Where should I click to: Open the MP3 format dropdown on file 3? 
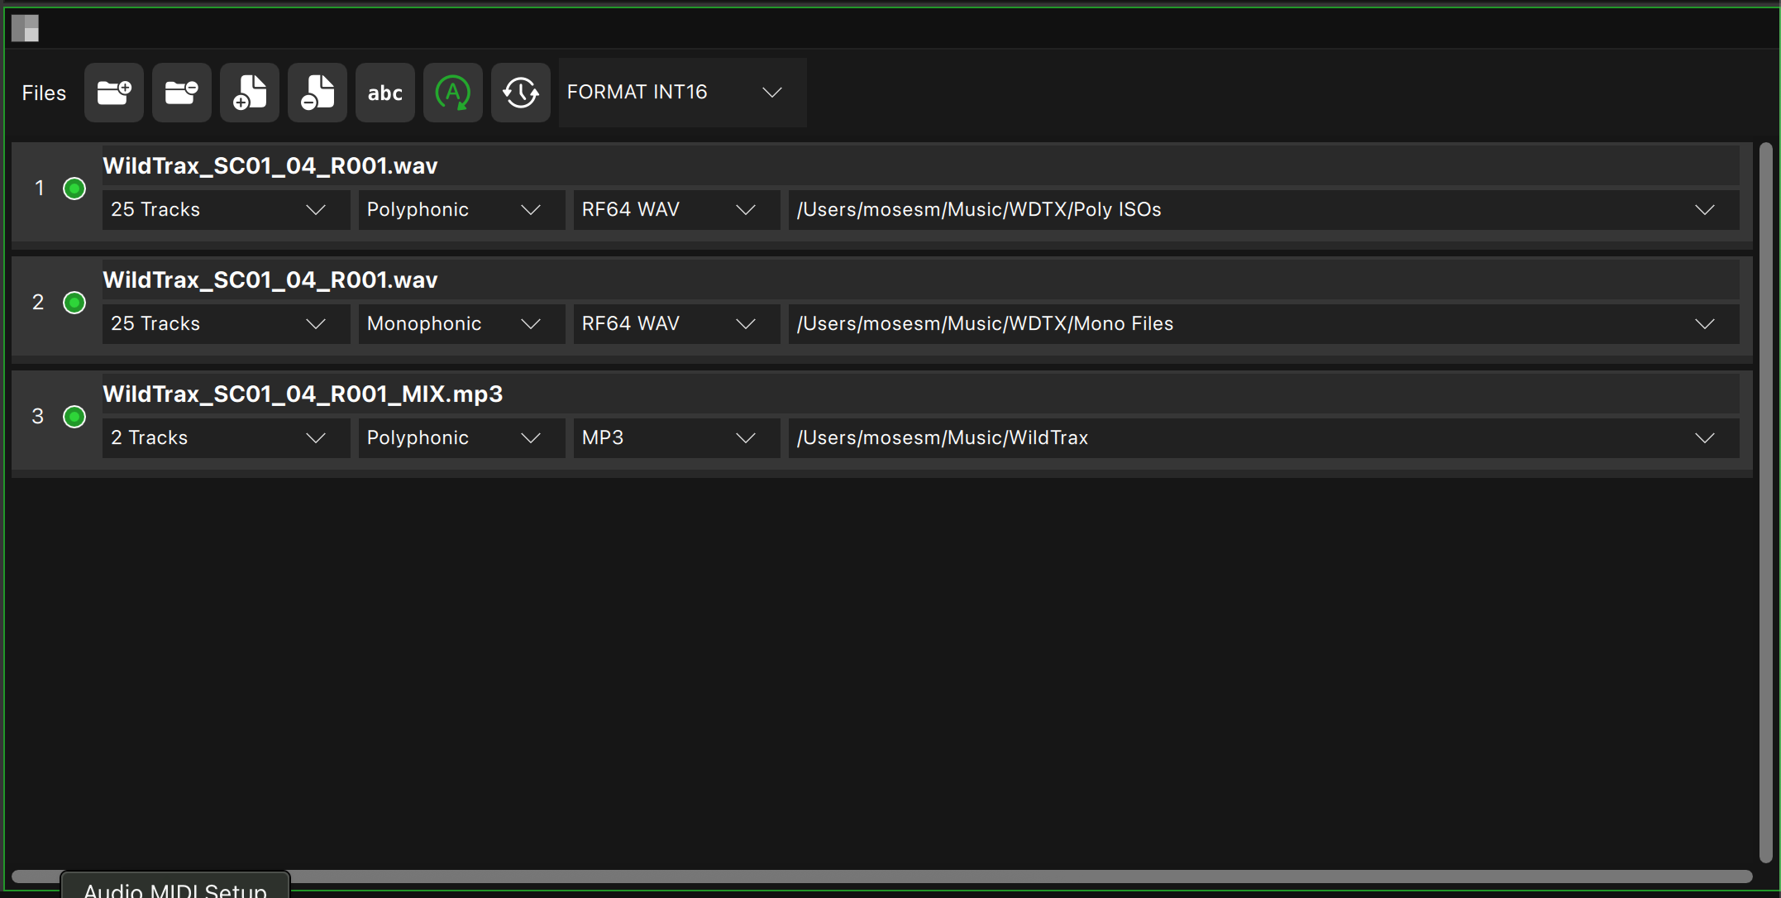point(675,437)
